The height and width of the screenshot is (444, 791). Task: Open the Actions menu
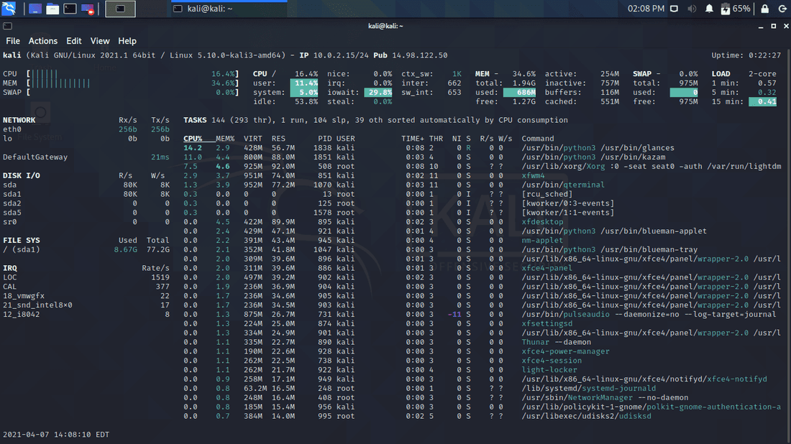(43, 41)
